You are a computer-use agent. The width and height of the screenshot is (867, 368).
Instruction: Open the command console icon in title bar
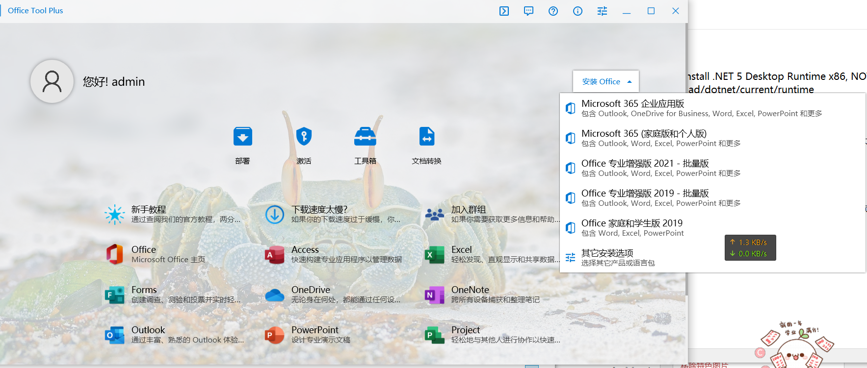click(504, 11)
